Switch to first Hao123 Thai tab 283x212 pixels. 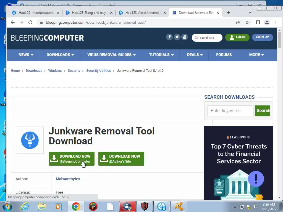36,13
